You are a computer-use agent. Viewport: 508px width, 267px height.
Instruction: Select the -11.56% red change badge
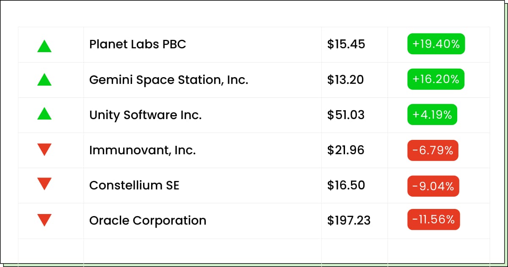(x=433, y=220)
